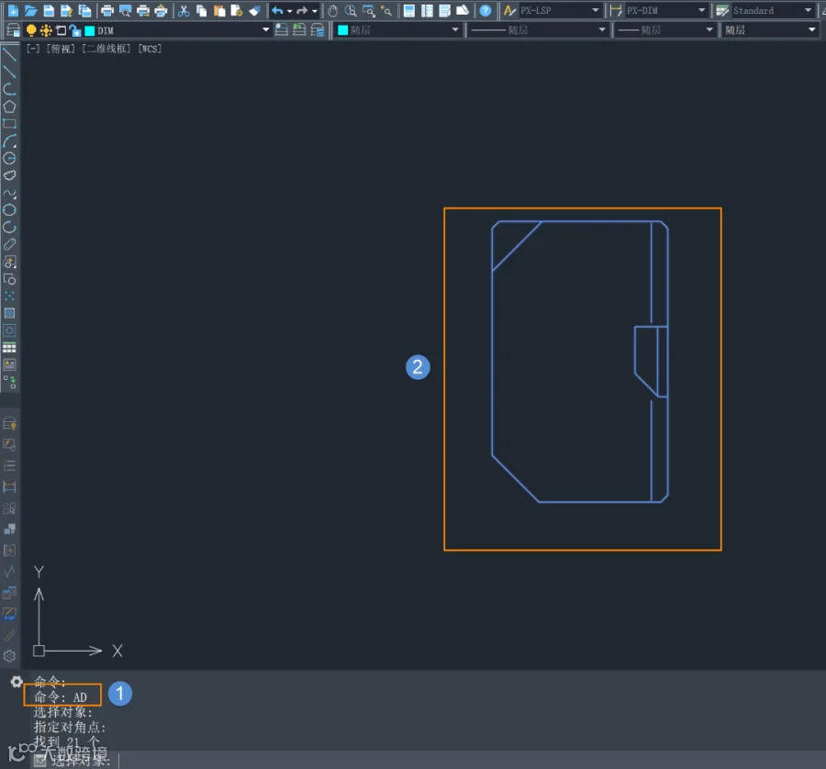Toggle DIM layer lock padlock
826x769 pixels.
75,30
